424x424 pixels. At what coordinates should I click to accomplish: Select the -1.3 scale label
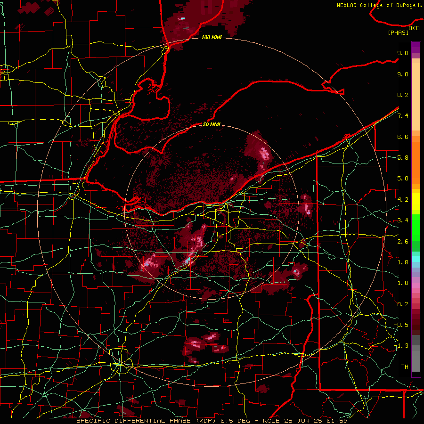[x=401, y=346]
